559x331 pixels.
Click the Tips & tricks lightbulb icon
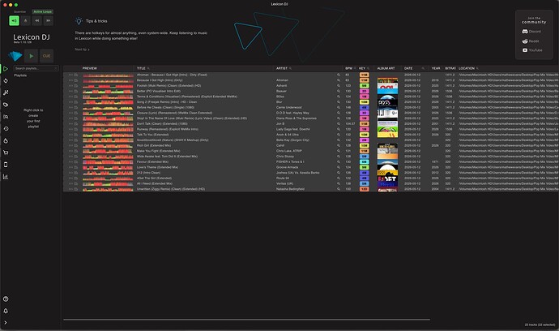coord(79,21)
